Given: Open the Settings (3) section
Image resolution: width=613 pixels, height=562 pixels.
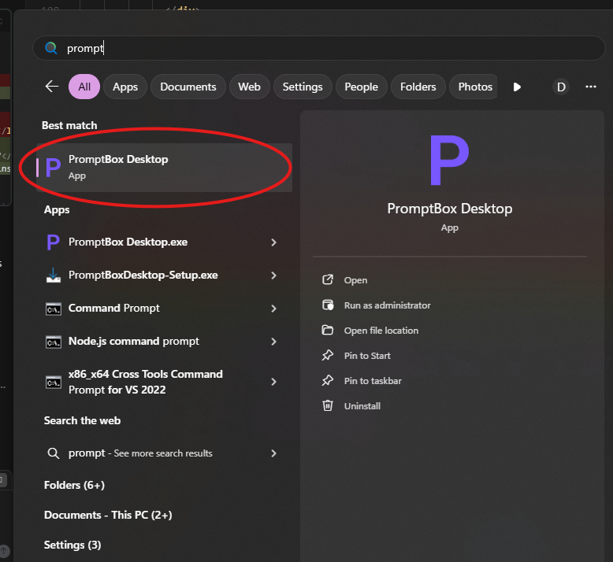Looking at the screenshot, I should tap(72, 545).
